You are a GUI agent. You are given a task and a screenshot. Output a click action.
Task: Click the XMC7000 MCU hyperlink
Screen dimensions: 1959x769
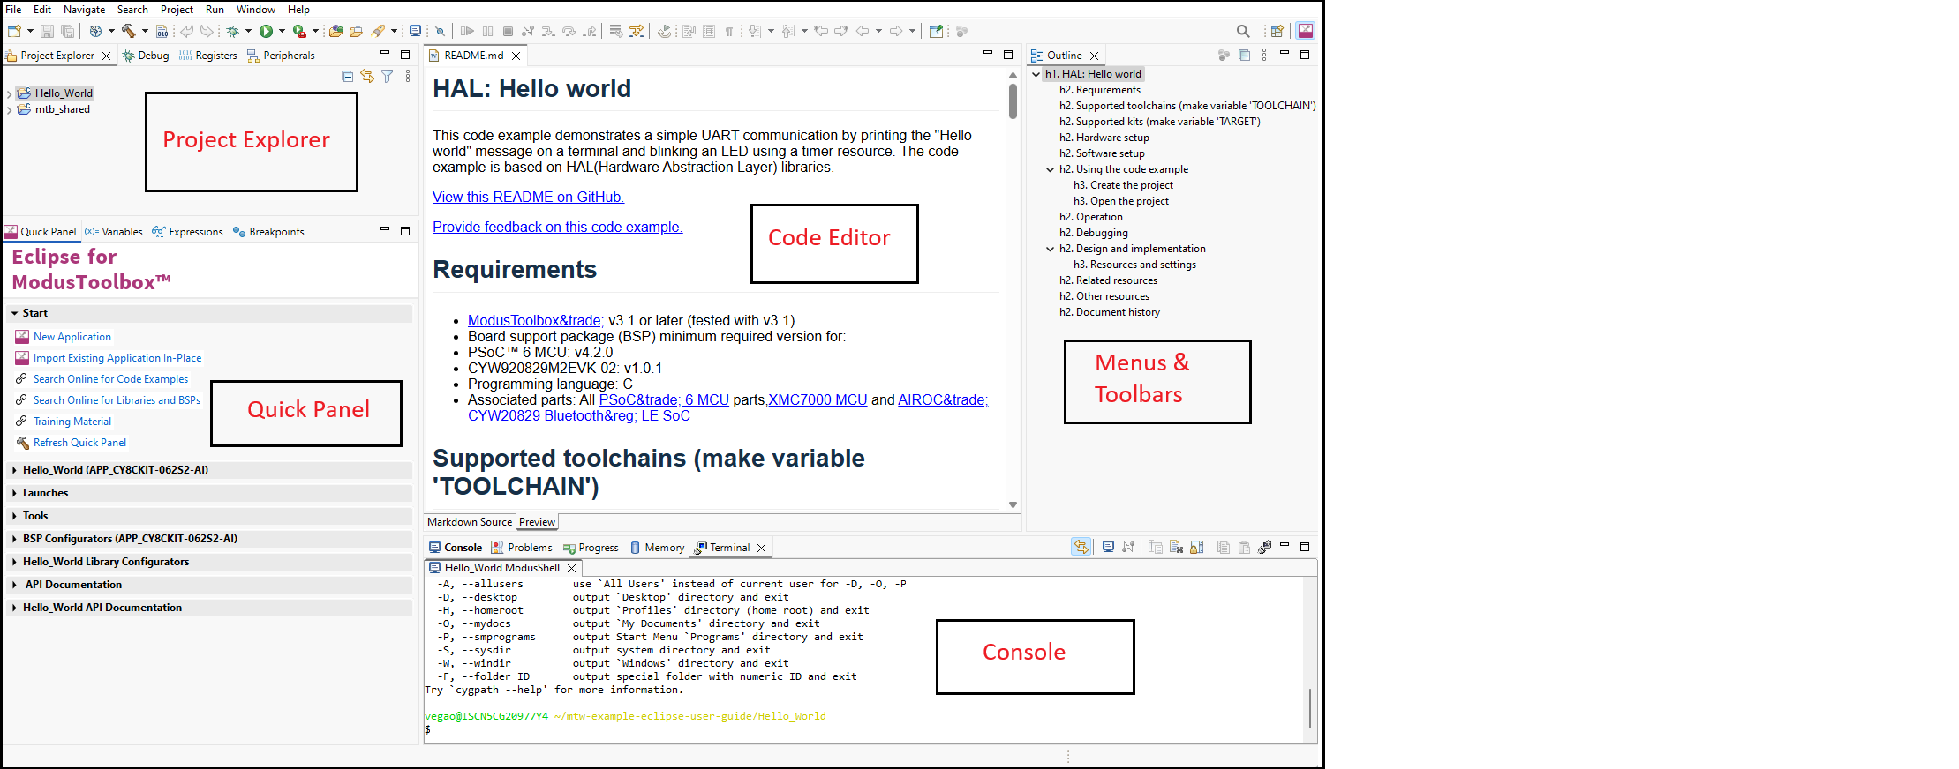(818, 400)
